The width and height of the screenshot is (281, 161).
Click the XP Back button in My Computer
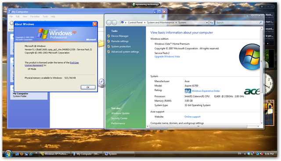tap(11, 23)
